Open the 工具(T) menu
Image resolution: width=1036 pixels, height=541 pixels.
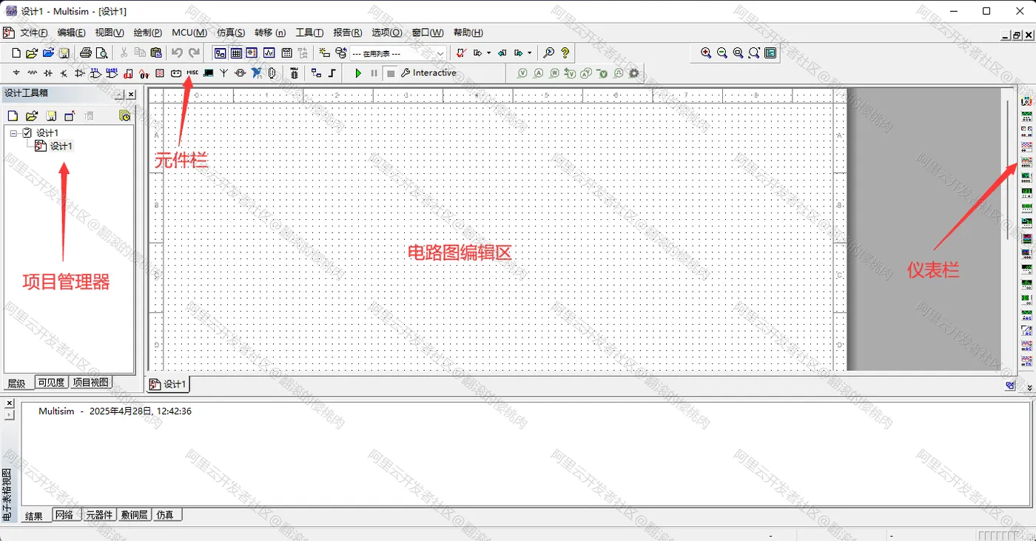coord(309,33)
